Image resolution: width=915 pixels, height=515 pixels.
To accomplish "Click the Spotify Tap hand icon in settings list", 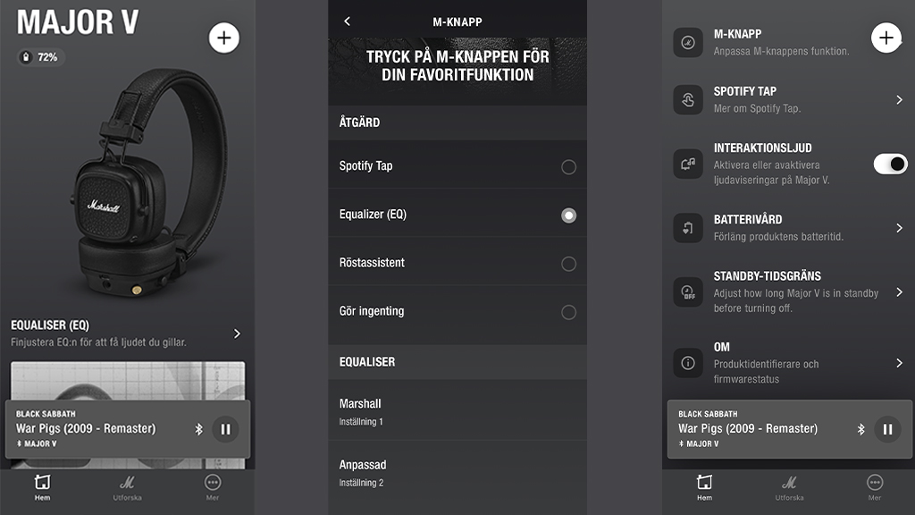I will (x=688, y=100).
